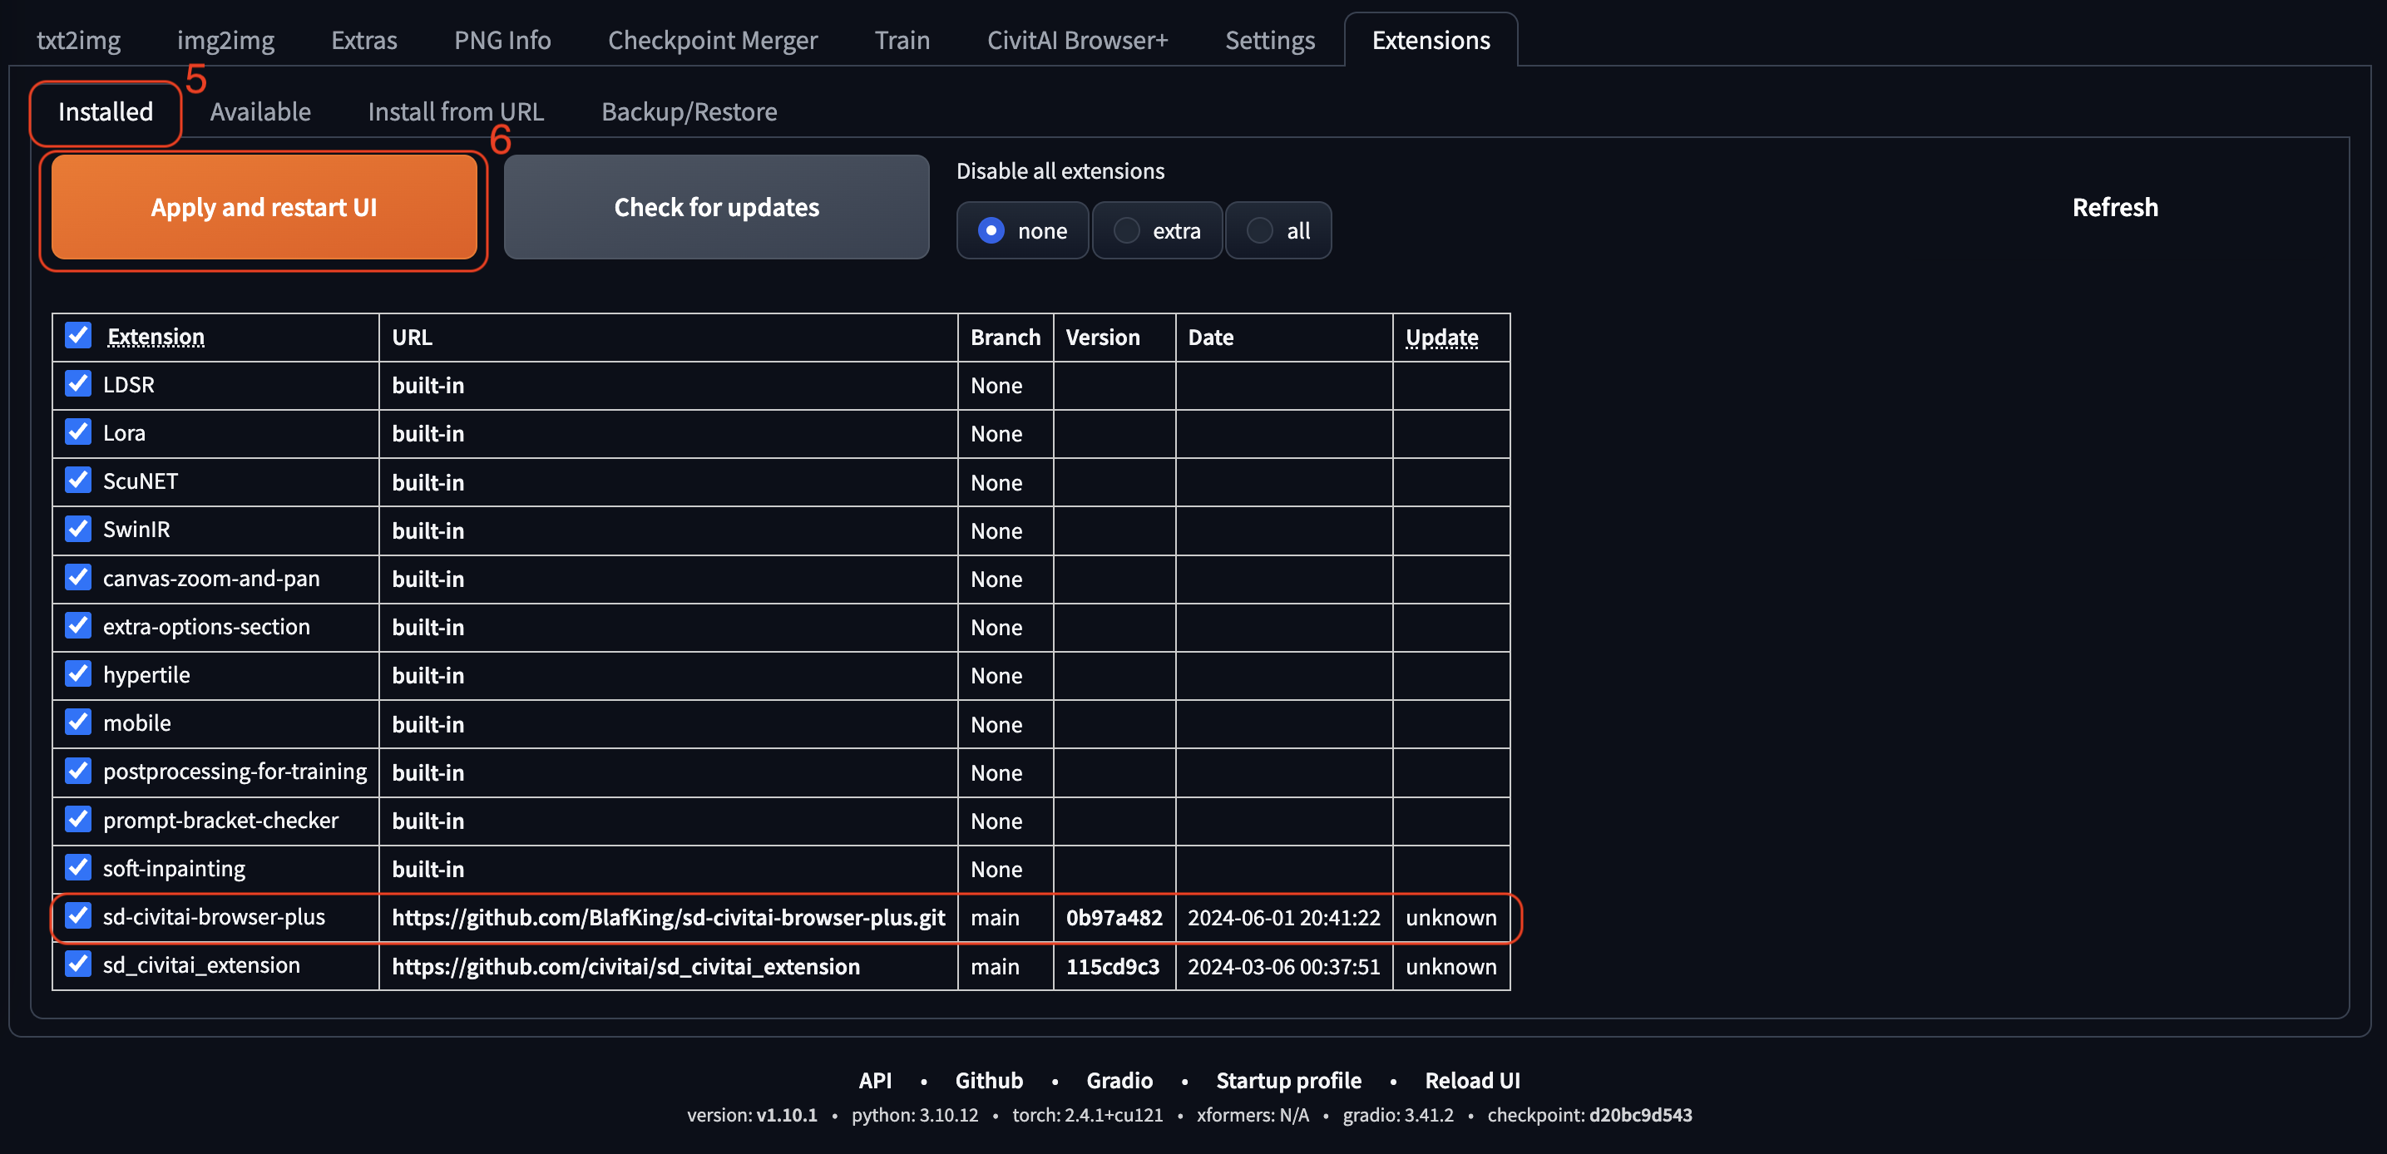Click Check for updates button
2387x1154 pixels.
click(715, 208)
